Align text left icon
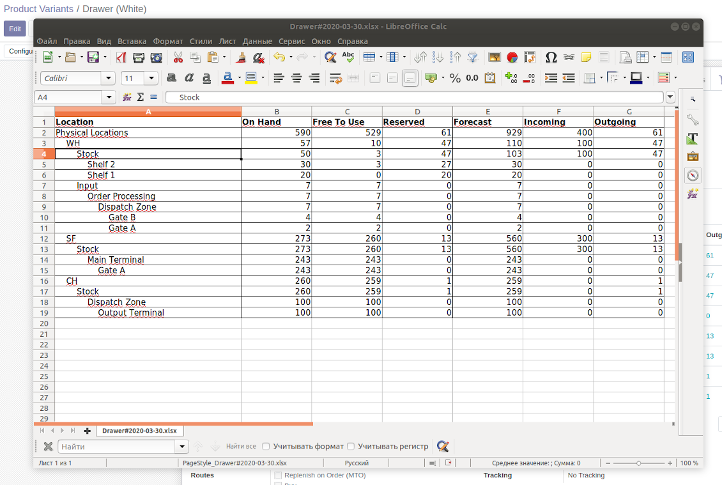The image size is (722, 485). [279, 78]
